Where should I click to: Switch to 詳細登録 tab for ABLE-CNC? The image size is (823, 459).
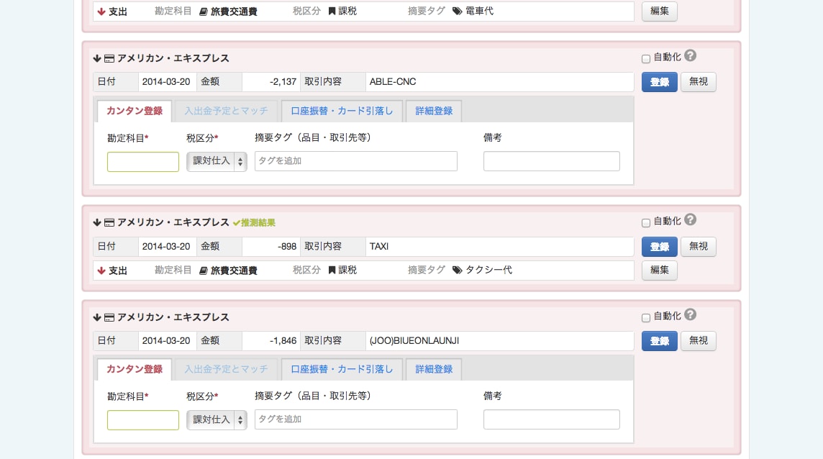pos(434,111)
